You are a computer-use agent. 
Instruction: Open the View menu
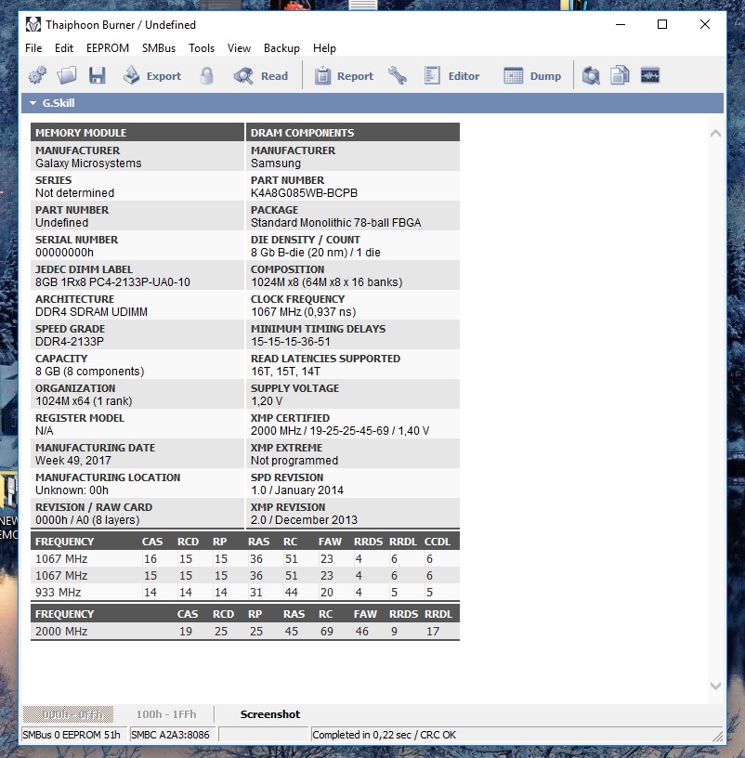point(239,48)
